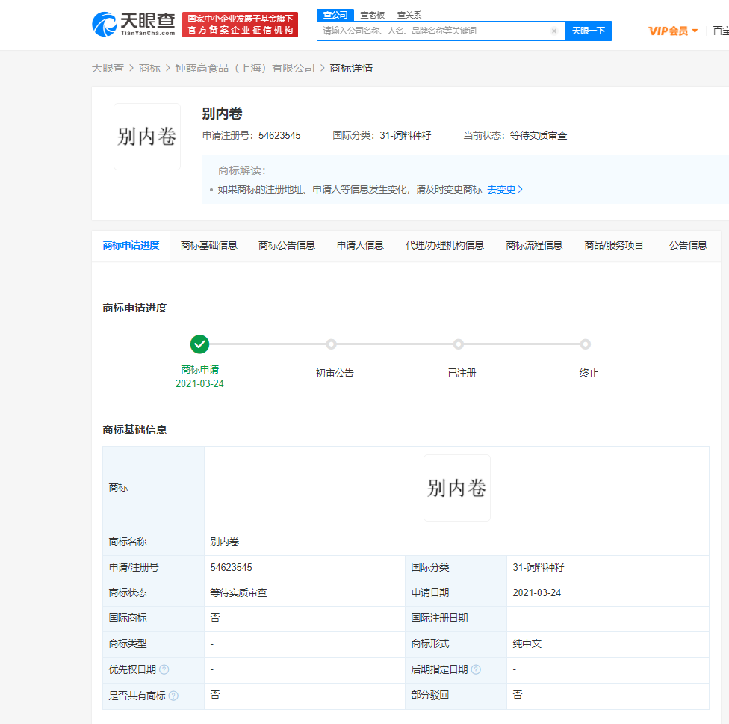Open the 申请人信息 tab
The width and height of the screenshot is (729, 724).
point(360,245)
